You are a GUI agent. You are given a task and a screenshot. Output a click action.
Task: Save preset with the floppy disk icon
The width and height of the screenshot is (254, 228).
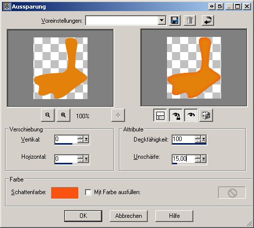point(175,20)
